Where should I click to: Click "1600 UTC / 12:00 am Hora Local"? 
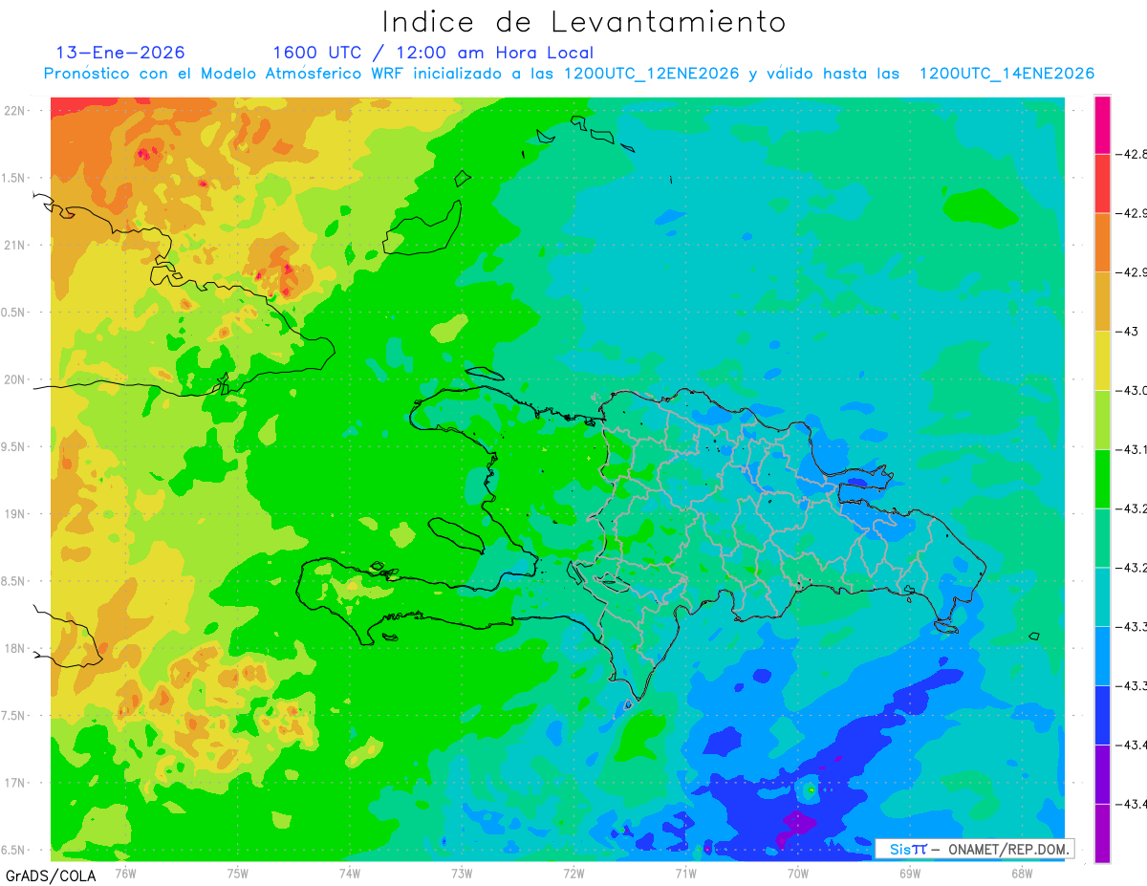pyautogui.click(x=433, y=53)
